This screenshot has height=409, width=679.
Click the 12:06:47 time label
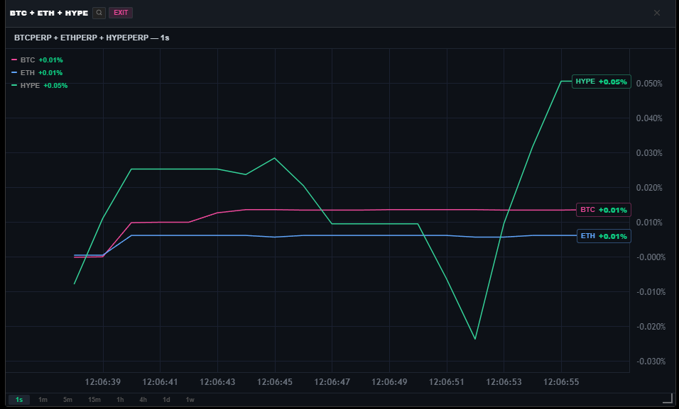pyautogui.click(x=332, y=382)
